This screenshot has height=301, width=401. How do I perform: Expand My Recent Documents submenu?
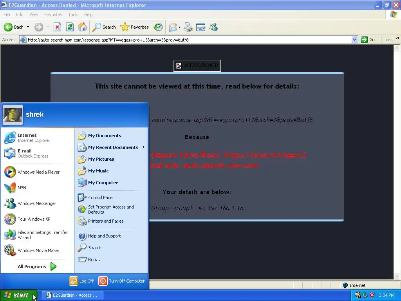point(112,147)
